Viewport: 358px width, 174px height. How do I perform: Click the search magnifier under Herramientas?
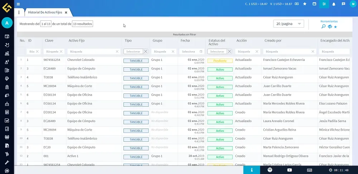(x=323, y=26)
